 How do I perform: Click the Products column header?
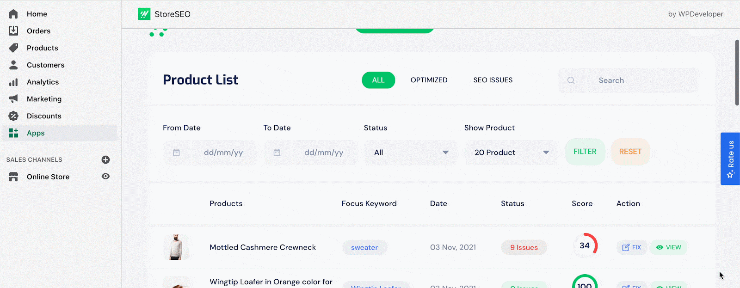pos(226,203)
